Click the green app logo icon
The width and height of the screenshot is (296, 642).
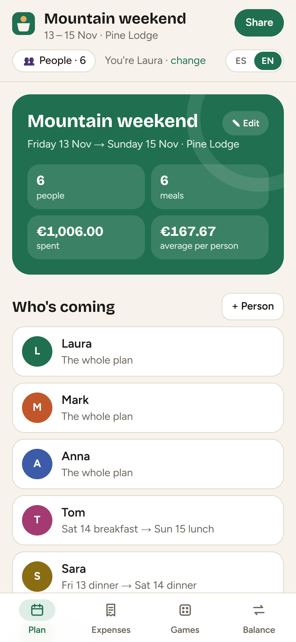coord(24,24)
